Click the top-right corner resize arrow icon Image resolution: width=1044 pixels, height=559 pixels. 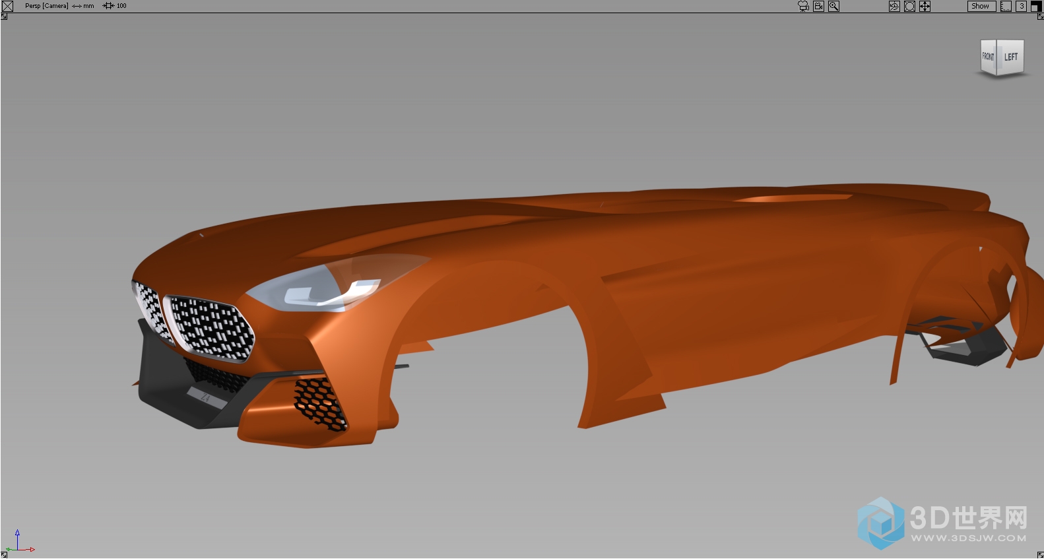pos(1040,16)
